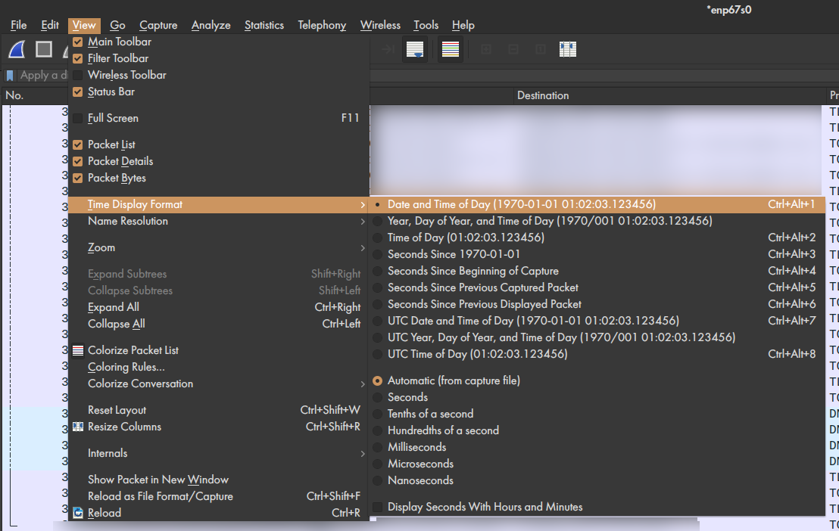The image size is (839, 531).
Task: Expand the Name Resolution submenu
Action: click(x=219, y=221)
